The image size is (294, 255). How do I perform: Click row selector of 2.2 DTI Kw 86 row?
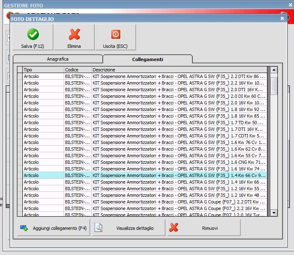[20, 76]
